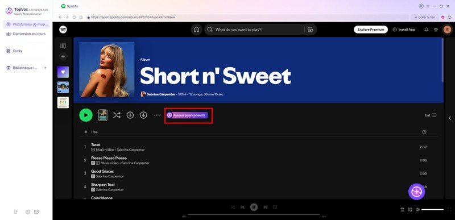Toggle shuffle in bottom player
This screenshot has height=220, width=455.
(233, 207)
